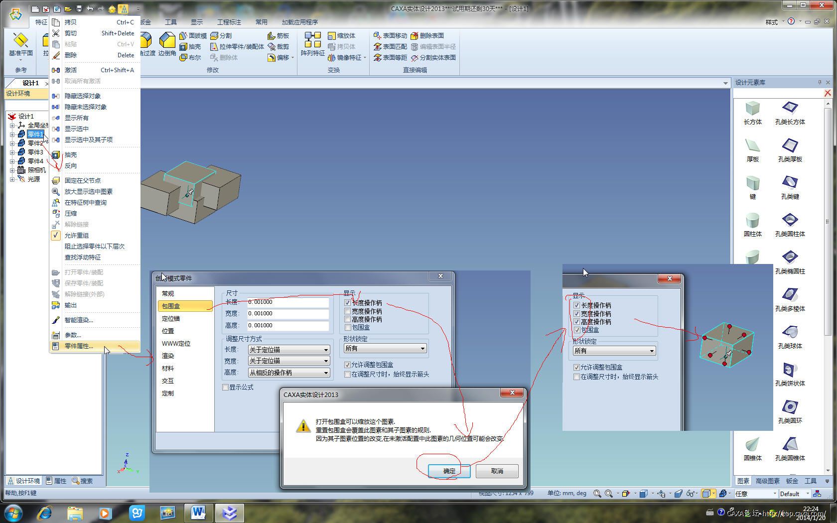
Task: Click the 长度 size input field
Action: (x=288, y=302)
